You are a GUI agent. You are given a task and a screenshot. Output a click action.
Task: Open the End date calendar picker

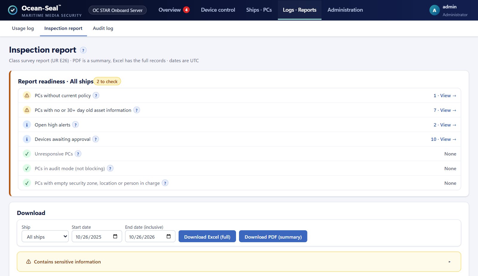click(x=169, y=237)
